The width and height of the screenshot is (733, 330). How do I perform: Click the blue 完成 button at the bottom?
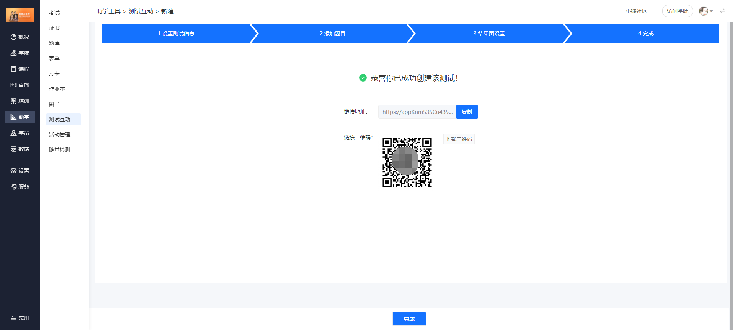point(409,319)
